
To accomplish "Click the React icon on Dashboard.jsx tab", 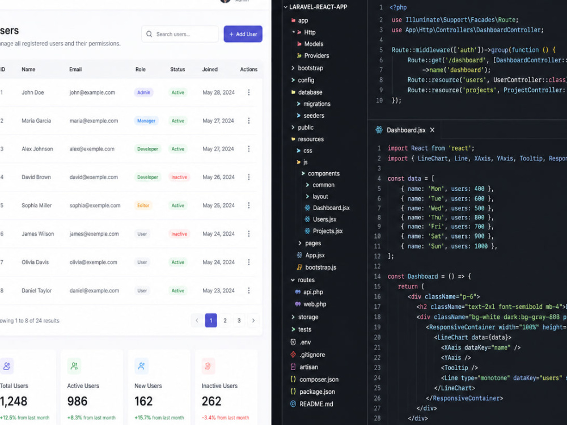I will [x=379, y=130].
